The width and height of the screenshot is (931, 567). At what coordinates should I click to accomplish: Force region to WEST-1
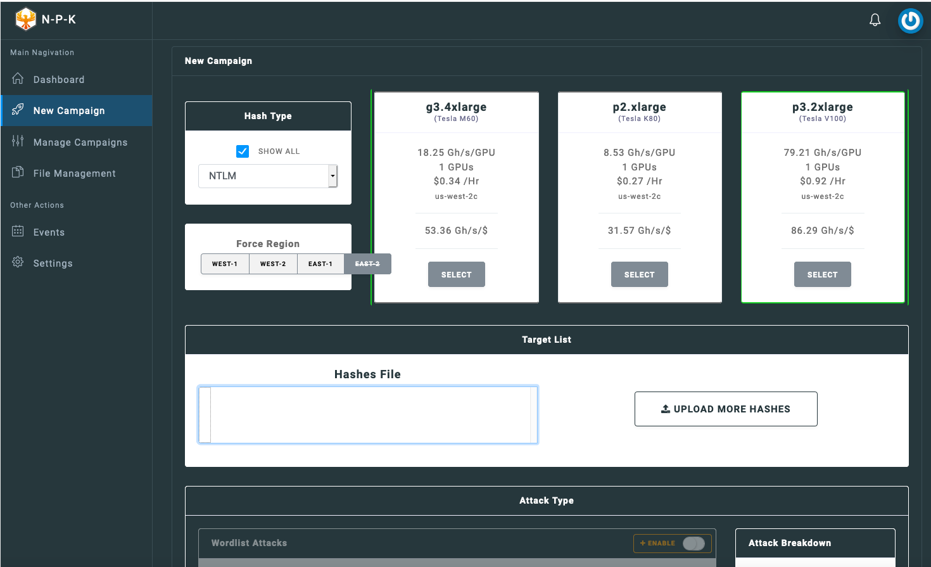pyautogui.click(x=225, y=264)
